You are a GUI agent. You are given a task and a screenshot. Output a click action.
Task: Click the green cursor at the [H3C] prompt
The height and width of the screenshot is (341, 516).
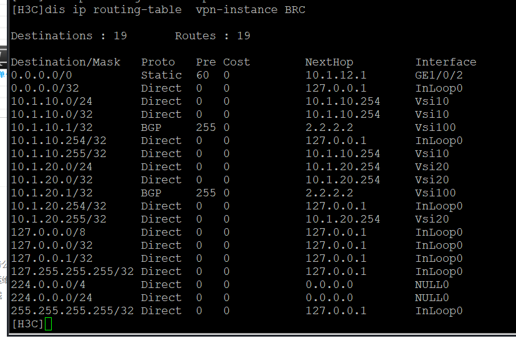(x=49, y=324)
